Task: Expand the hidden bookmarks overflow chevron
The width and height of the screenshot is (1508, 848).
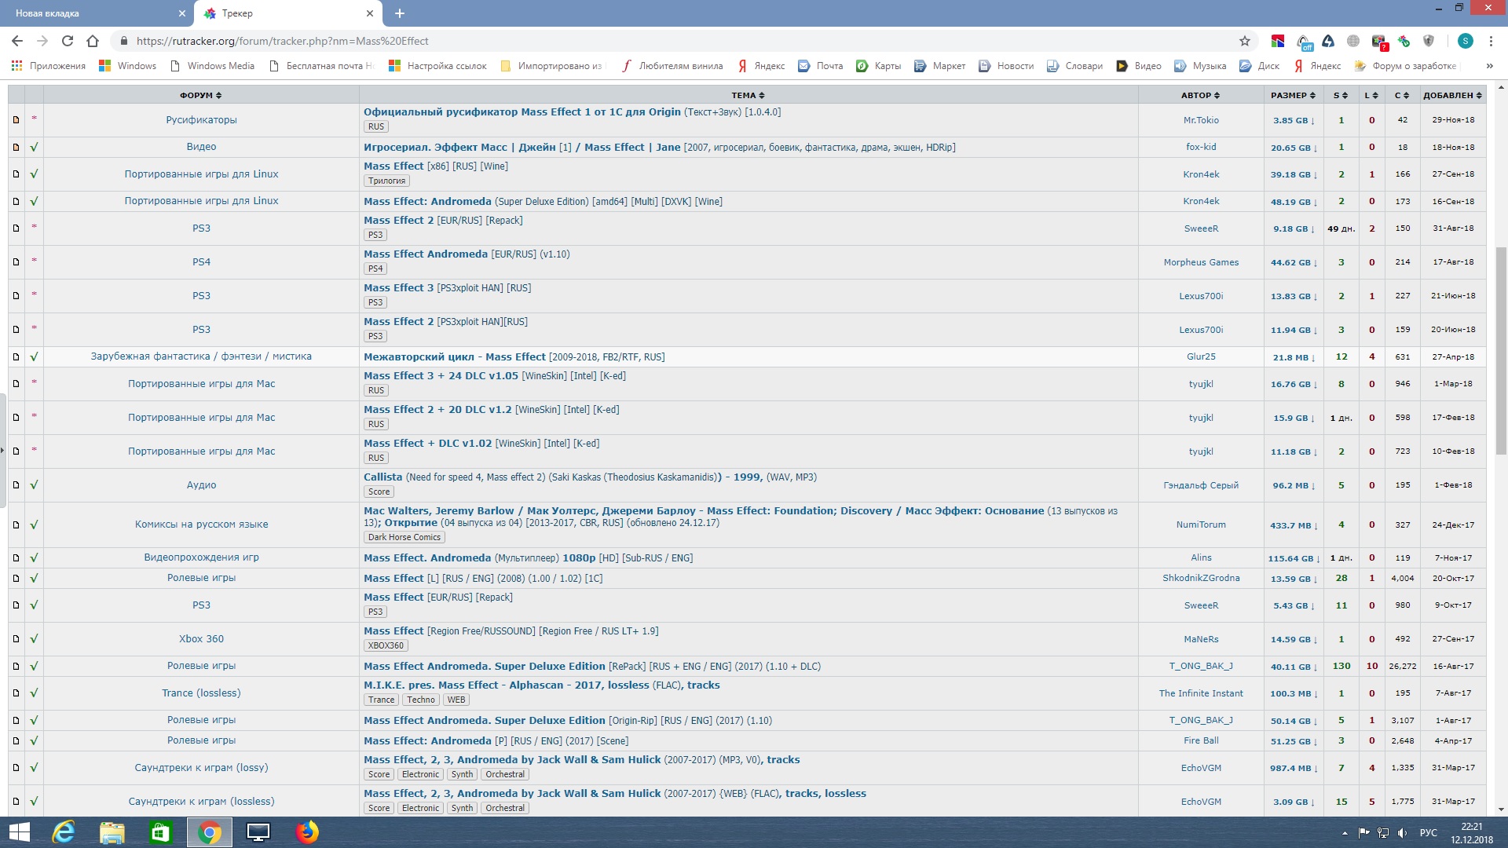Action: [1489, 66]
